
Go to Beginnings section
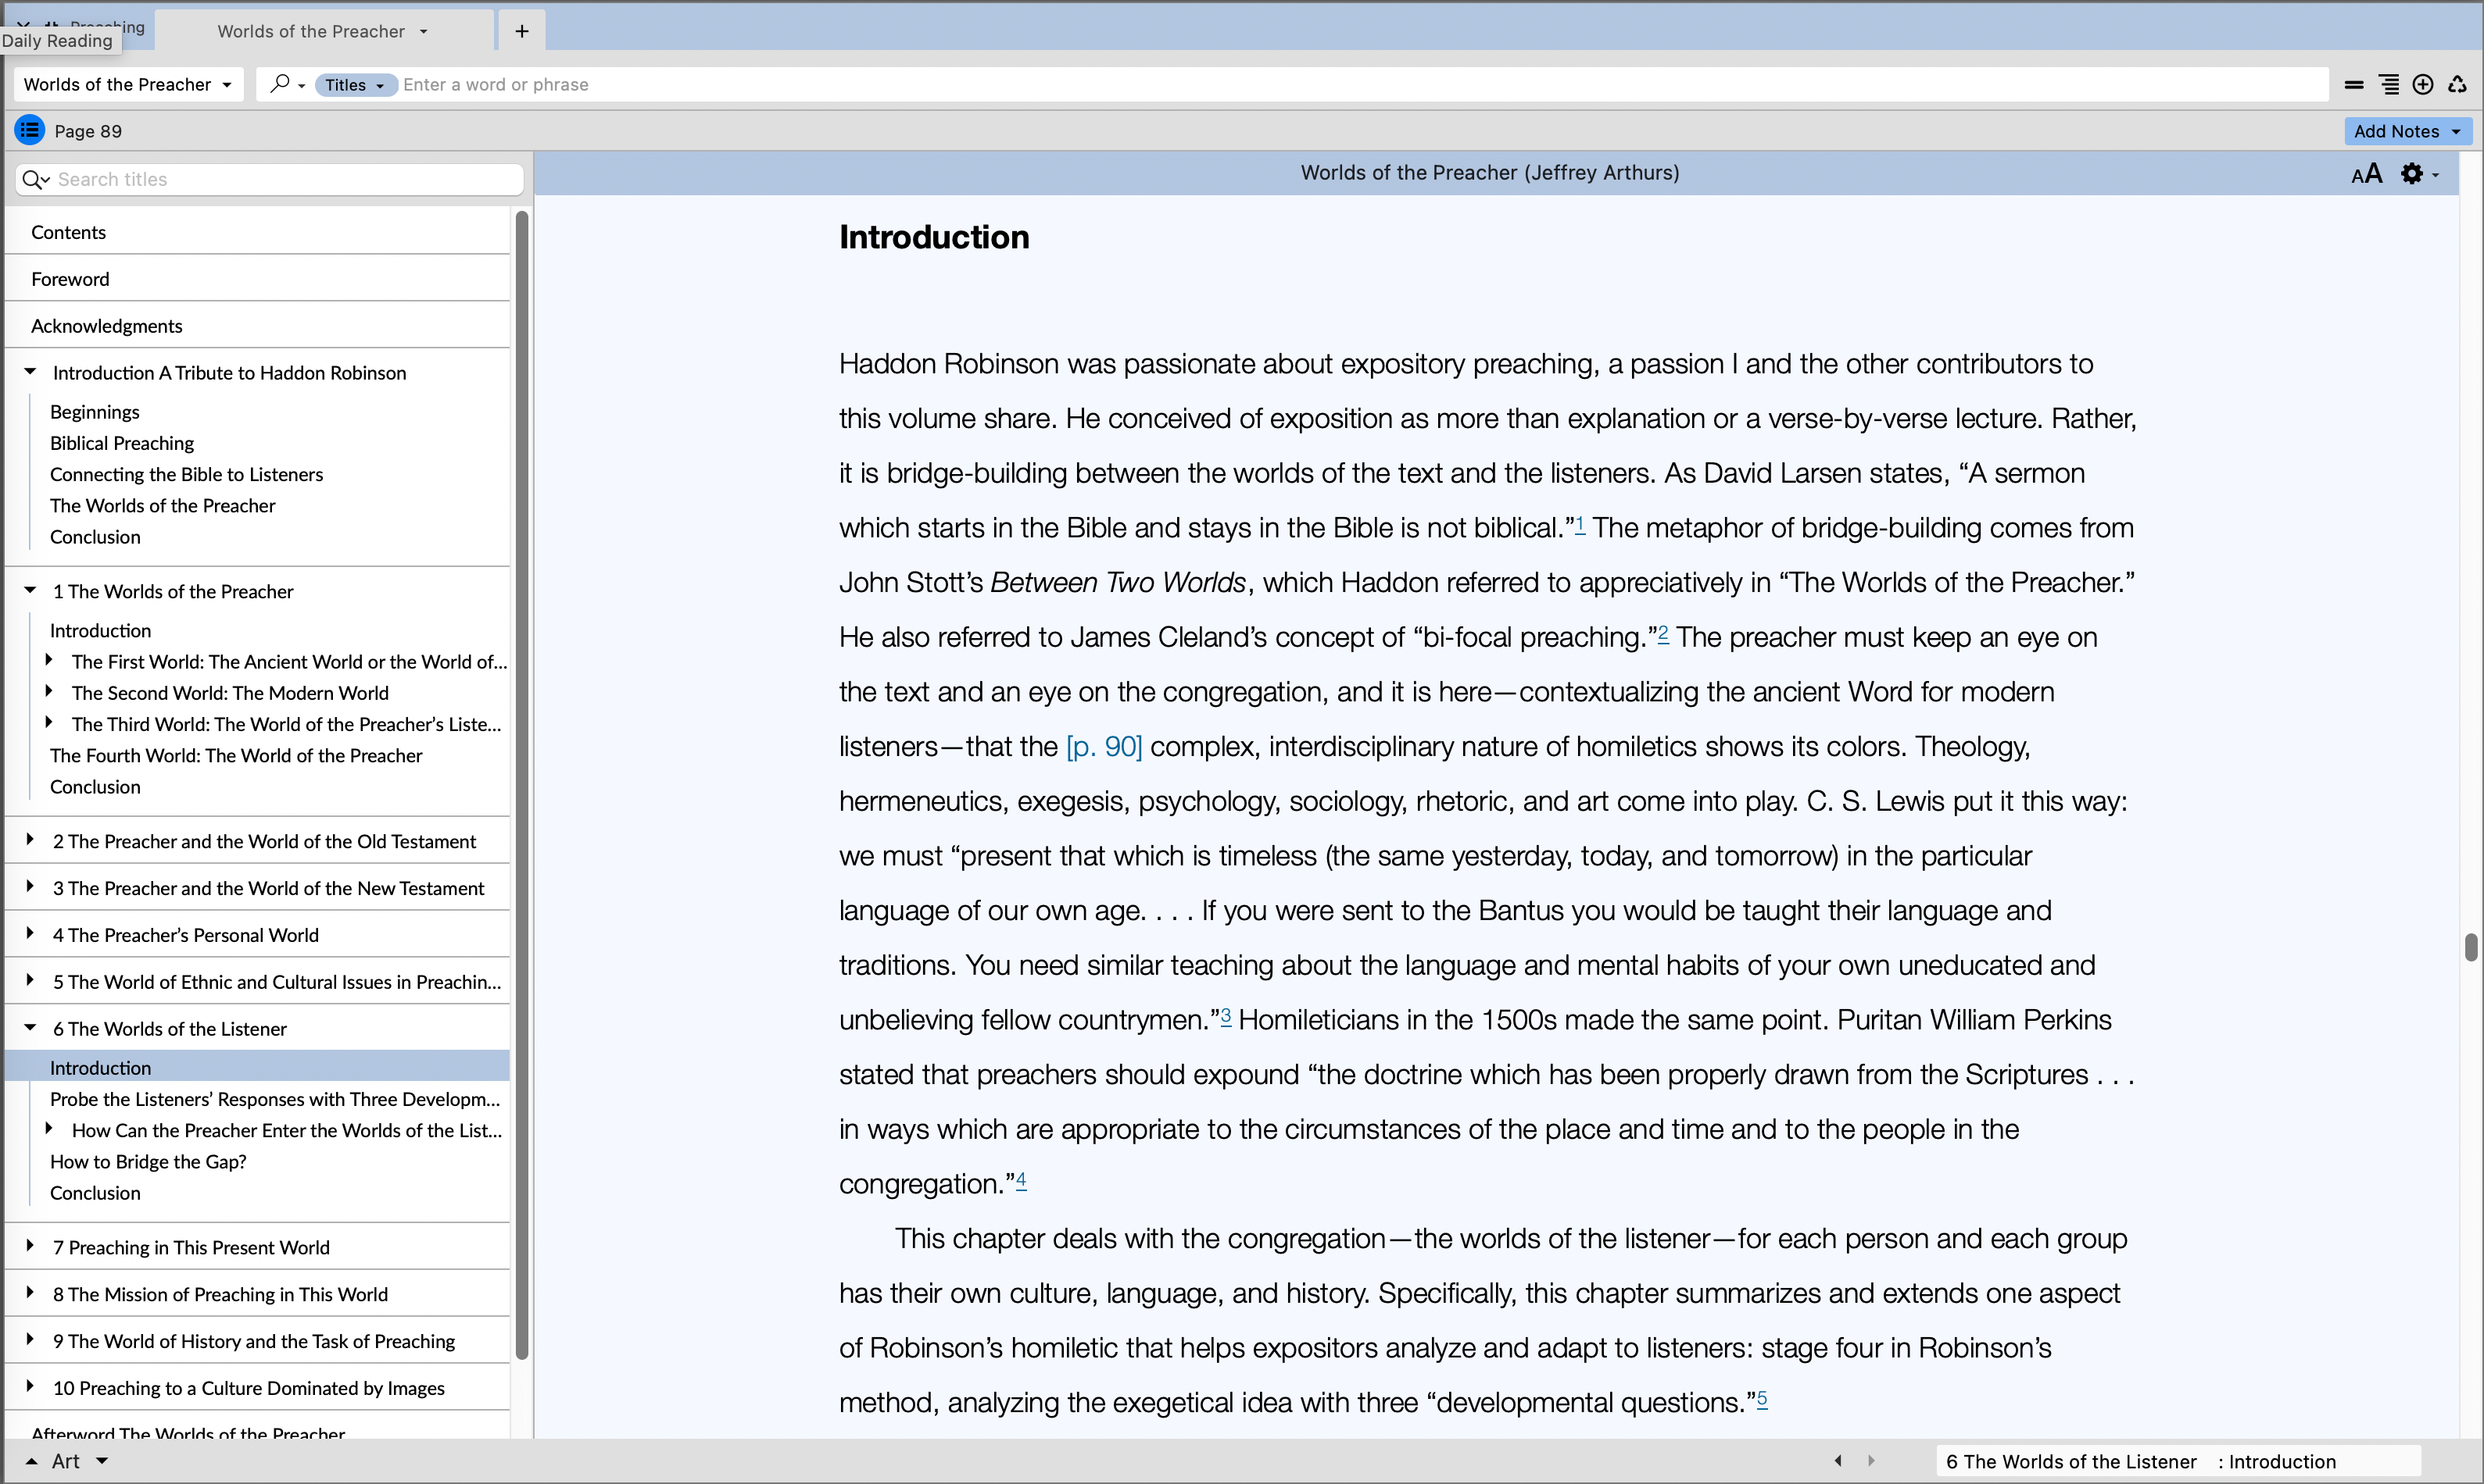click(x=95, y=412)
